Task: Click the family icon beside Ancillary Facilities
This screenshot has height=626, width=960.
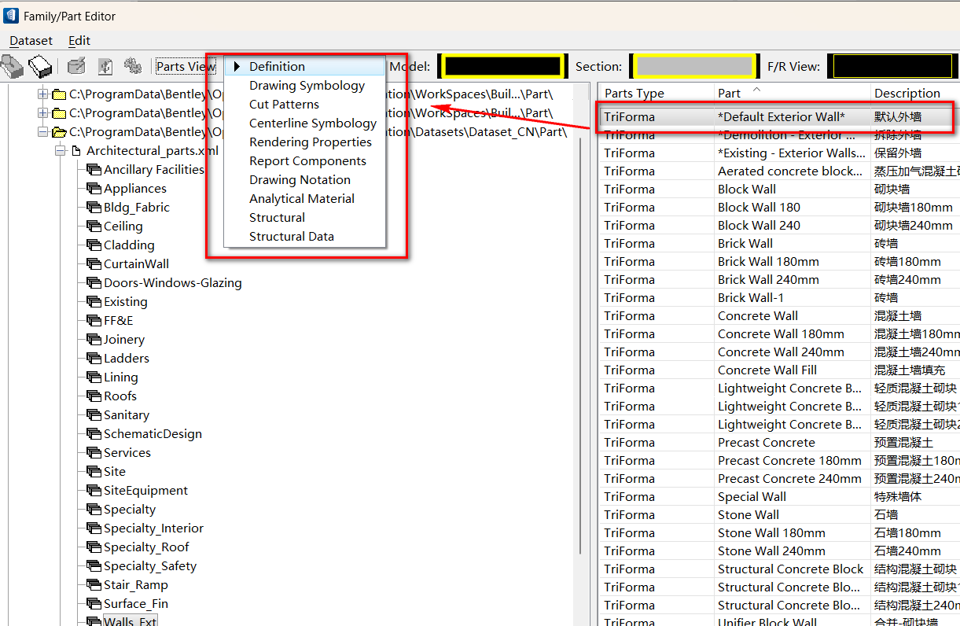Action: click(94, 169)
